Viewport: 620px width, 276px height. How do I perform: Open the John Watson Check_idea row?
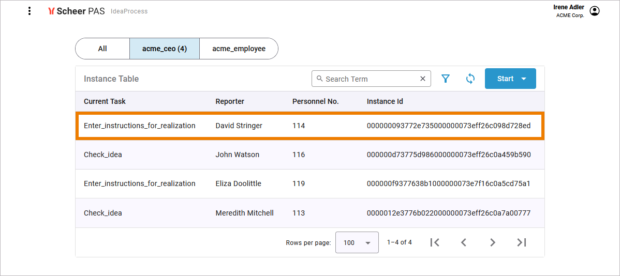click(237, 155)
